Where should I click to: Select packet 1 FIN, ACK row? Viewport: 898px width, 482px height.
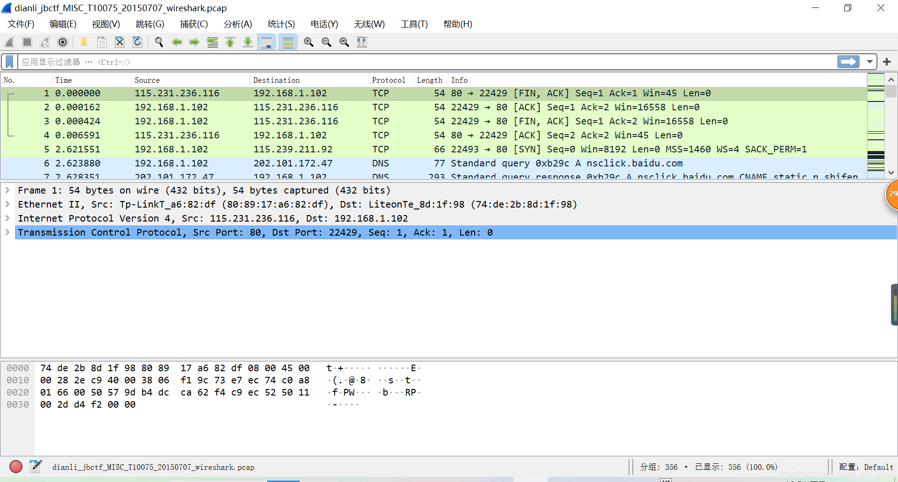[434, 93]
